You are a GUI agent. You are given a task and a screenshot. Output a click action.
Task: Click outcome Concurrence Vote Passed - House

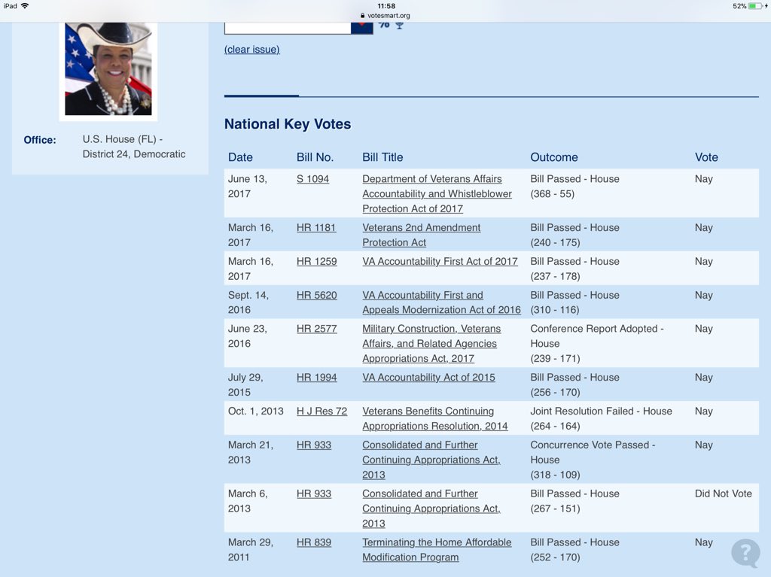[593, 460]
